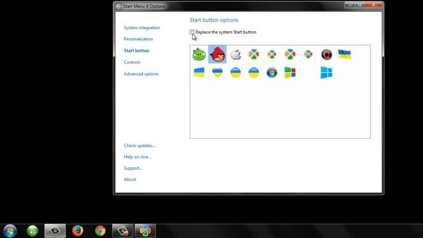Launch Google Chrome from the taskbar

pos(100,231)
